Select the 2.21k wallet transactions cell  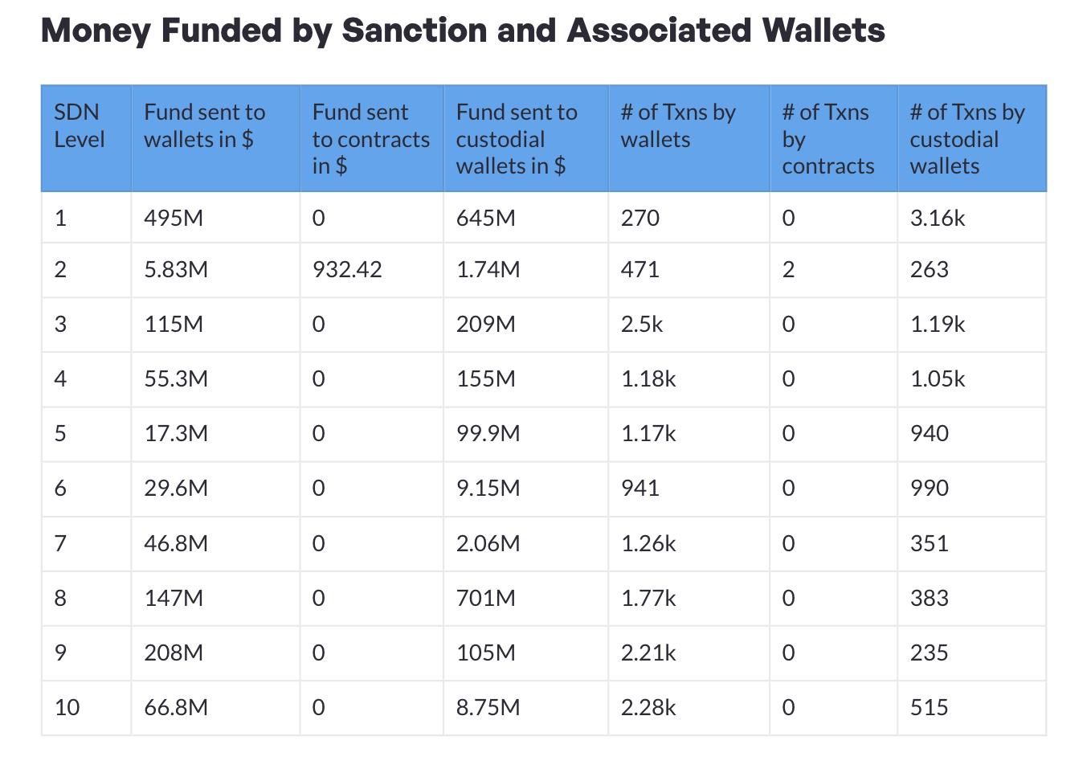coord(648,653)
